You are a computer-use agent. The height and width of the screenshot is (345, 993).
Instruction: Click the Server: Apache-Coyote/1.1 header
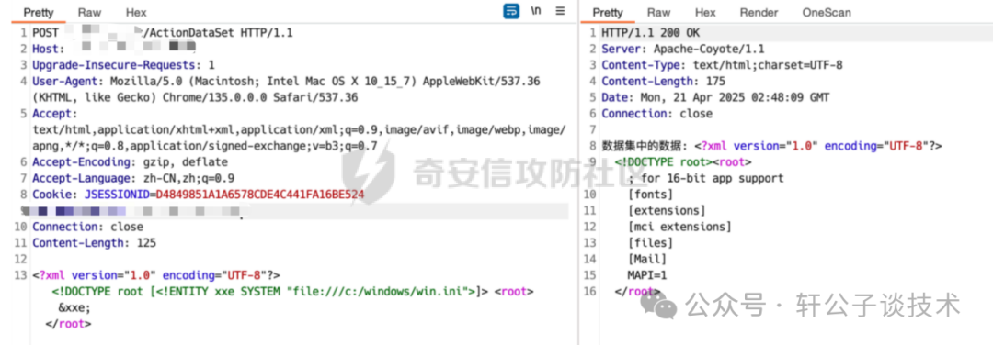(682, 49)
